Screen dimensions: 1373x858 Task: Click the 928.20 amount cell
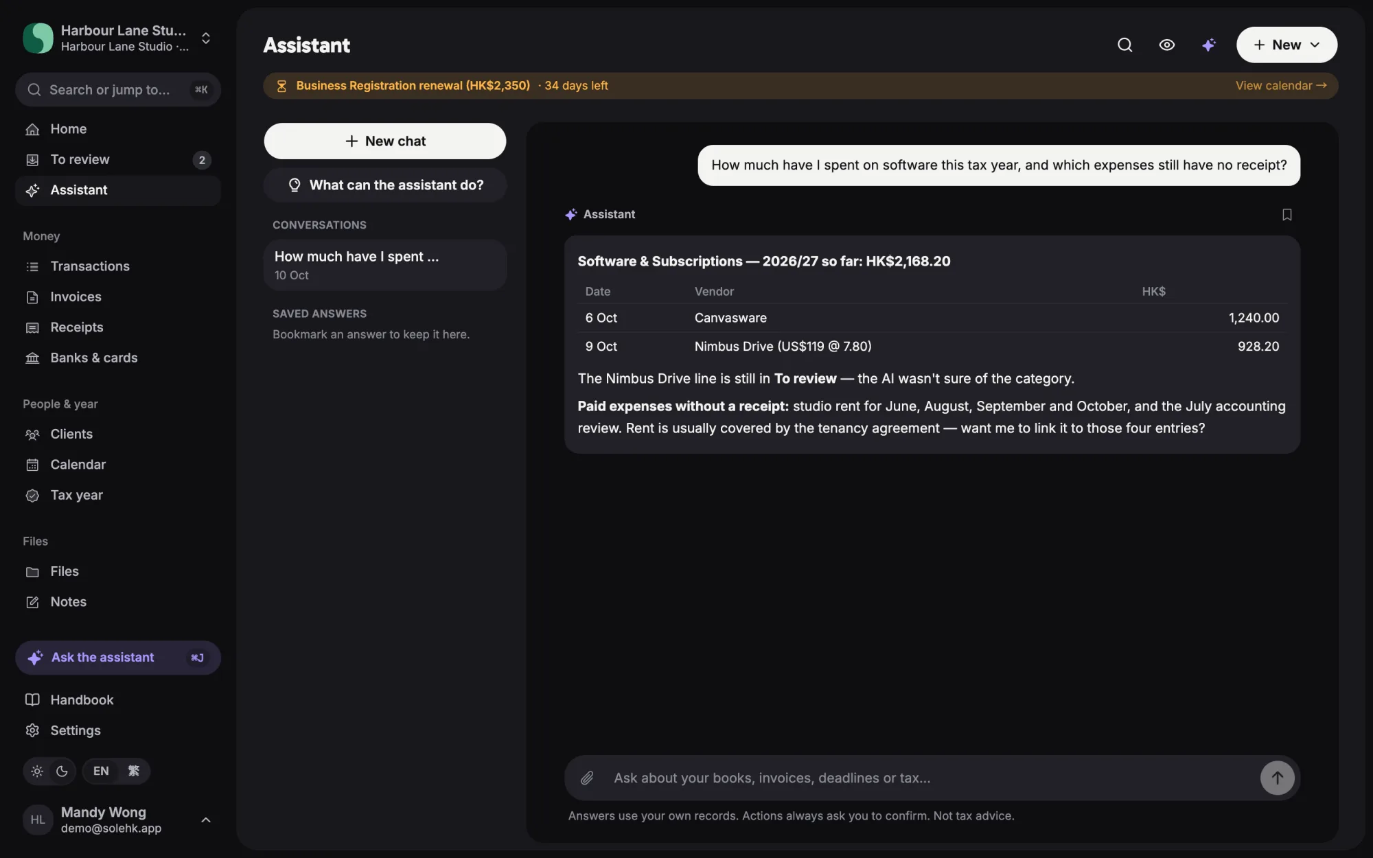(1258, 347)
